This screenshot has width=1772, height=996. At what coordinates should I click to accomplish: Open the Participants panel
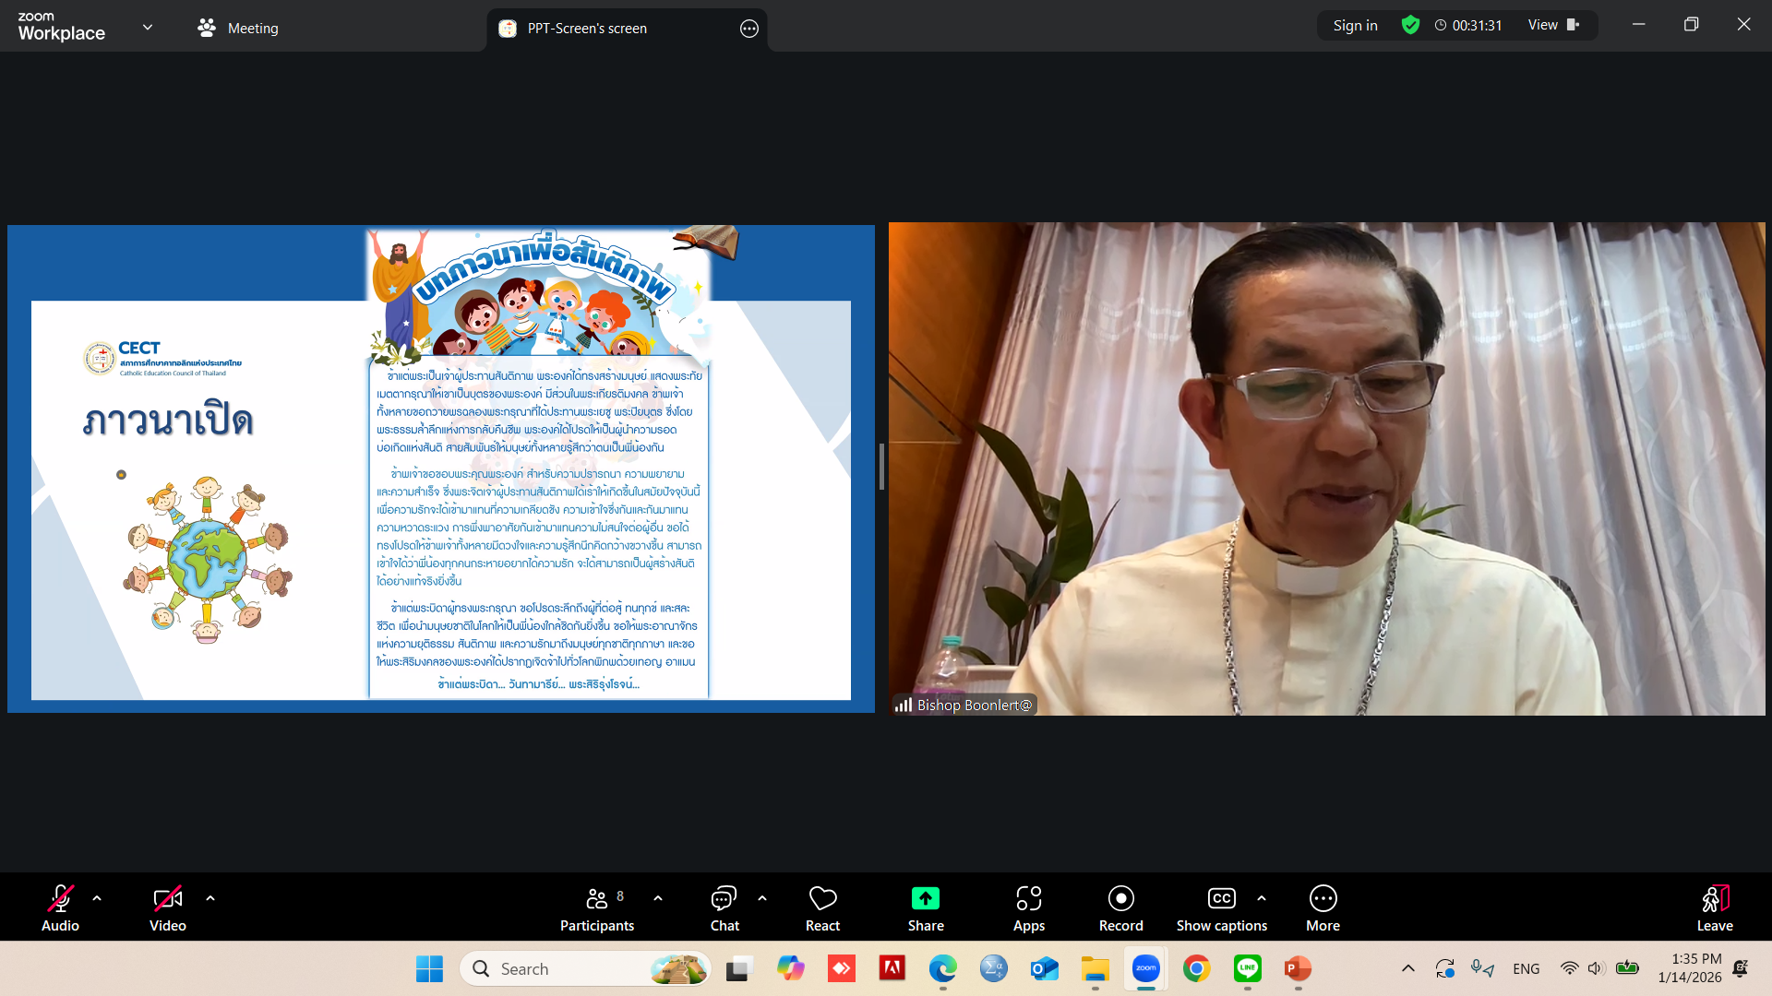(x=597, y=908)
